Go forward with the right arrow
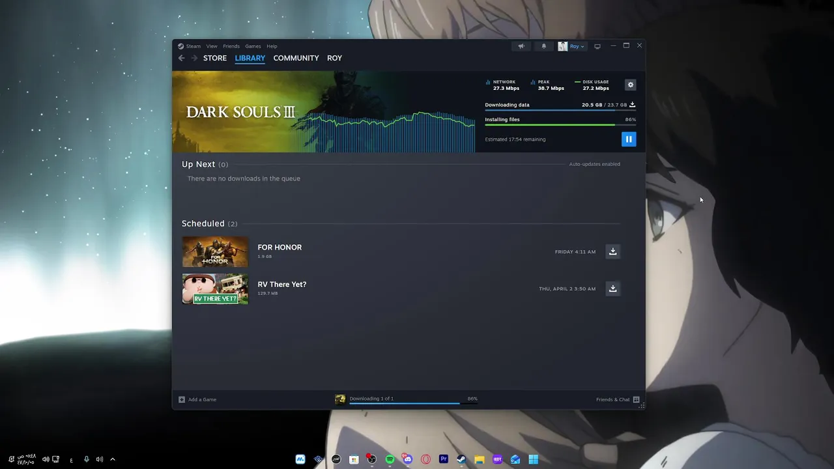Image resolution: width=834 pixels, height=469 pixels. [194, 58]
